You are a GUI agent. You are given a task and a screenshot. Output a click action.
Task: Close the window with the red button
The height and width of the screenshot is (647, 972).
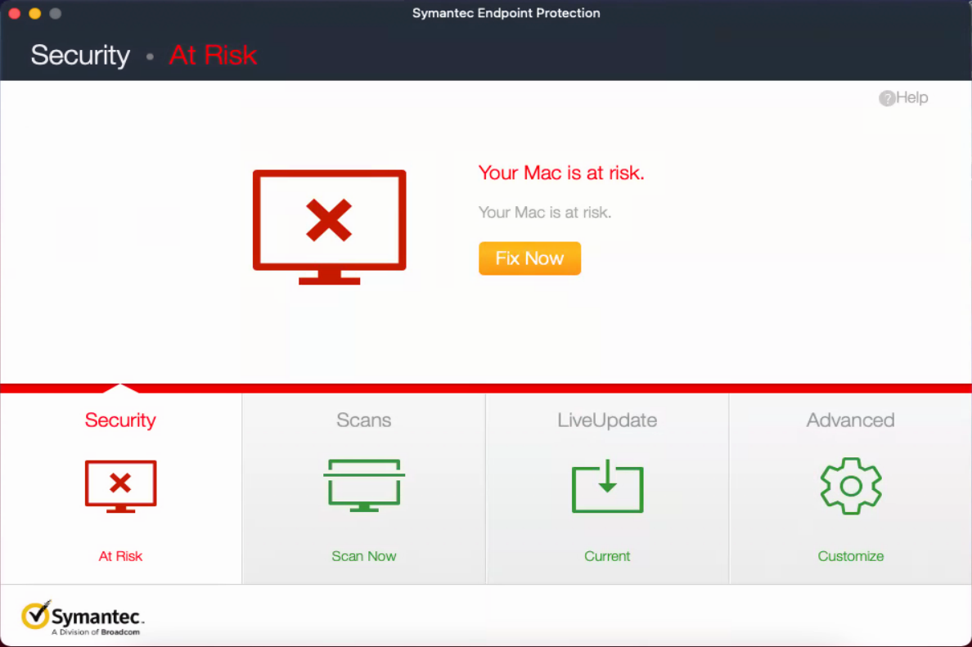14,13
